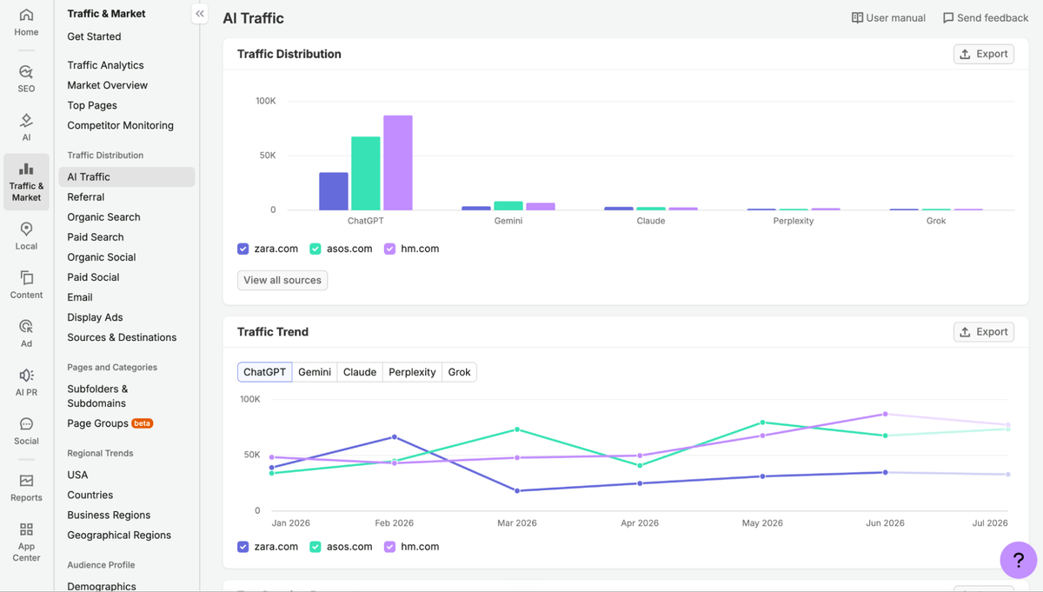
Task: Open the Display Ads report
Action: point(95,317)
